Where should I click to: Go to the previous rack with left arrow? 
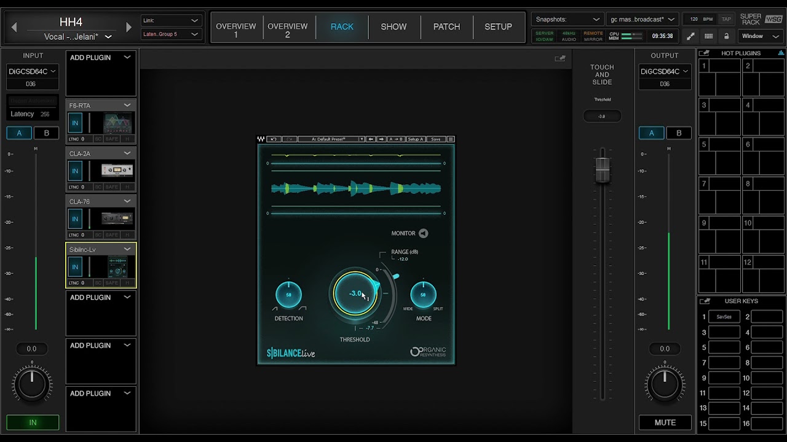[14, 27]
